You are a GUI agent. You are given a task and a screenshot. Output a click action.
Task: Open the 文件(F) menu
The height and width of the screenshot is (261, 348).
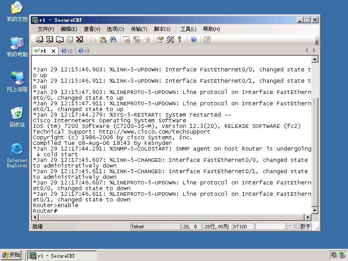pos(46,29)
